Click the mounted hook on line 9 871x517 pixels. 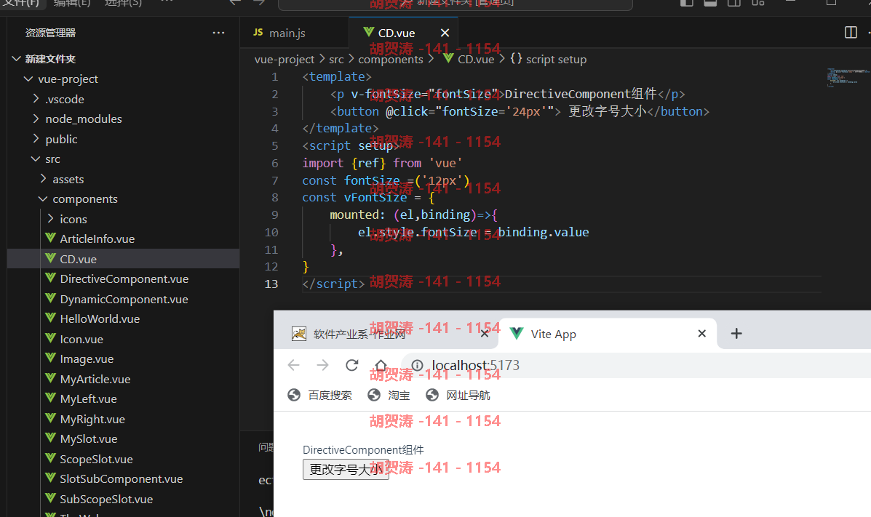coord(354,215)
